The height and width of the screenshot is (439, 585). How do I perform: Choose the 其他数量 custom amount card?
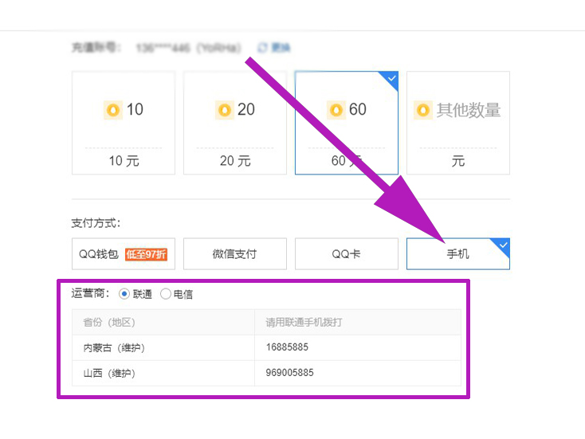click(x=457, y=123)
